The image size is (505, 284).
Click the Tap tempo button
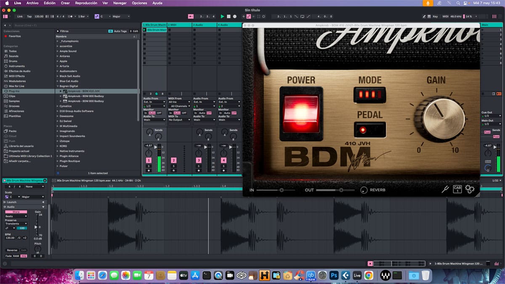29,16
